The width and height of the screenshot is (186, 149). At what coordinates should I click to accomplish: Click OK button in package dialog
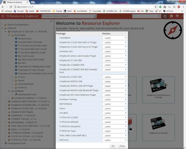click(x=113, y=146)
